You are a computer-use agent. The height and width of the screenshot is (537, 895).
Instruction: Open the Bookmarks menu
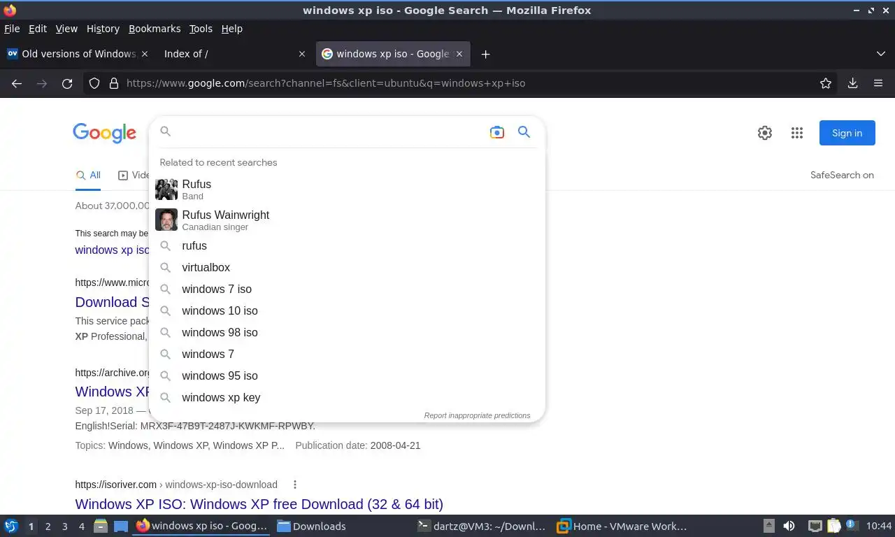coord(155,29)
